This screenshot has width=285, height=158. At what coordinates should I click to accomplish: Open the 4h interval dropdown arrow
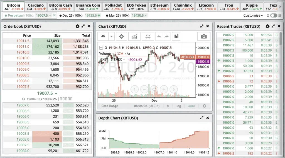[111, 36]
